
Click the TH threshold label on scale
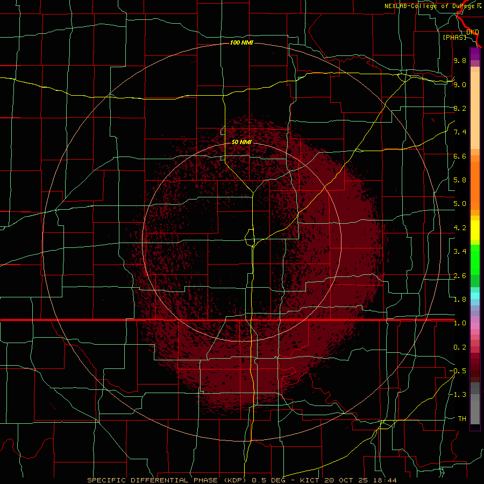tap(462, 419)
